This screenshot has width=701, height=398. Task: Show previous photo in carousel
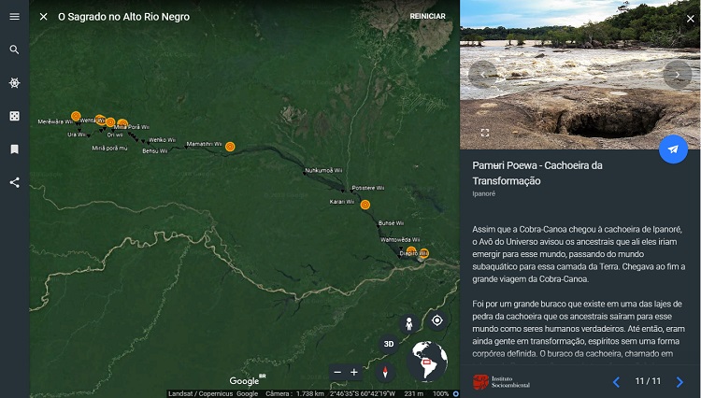point(482,74)
